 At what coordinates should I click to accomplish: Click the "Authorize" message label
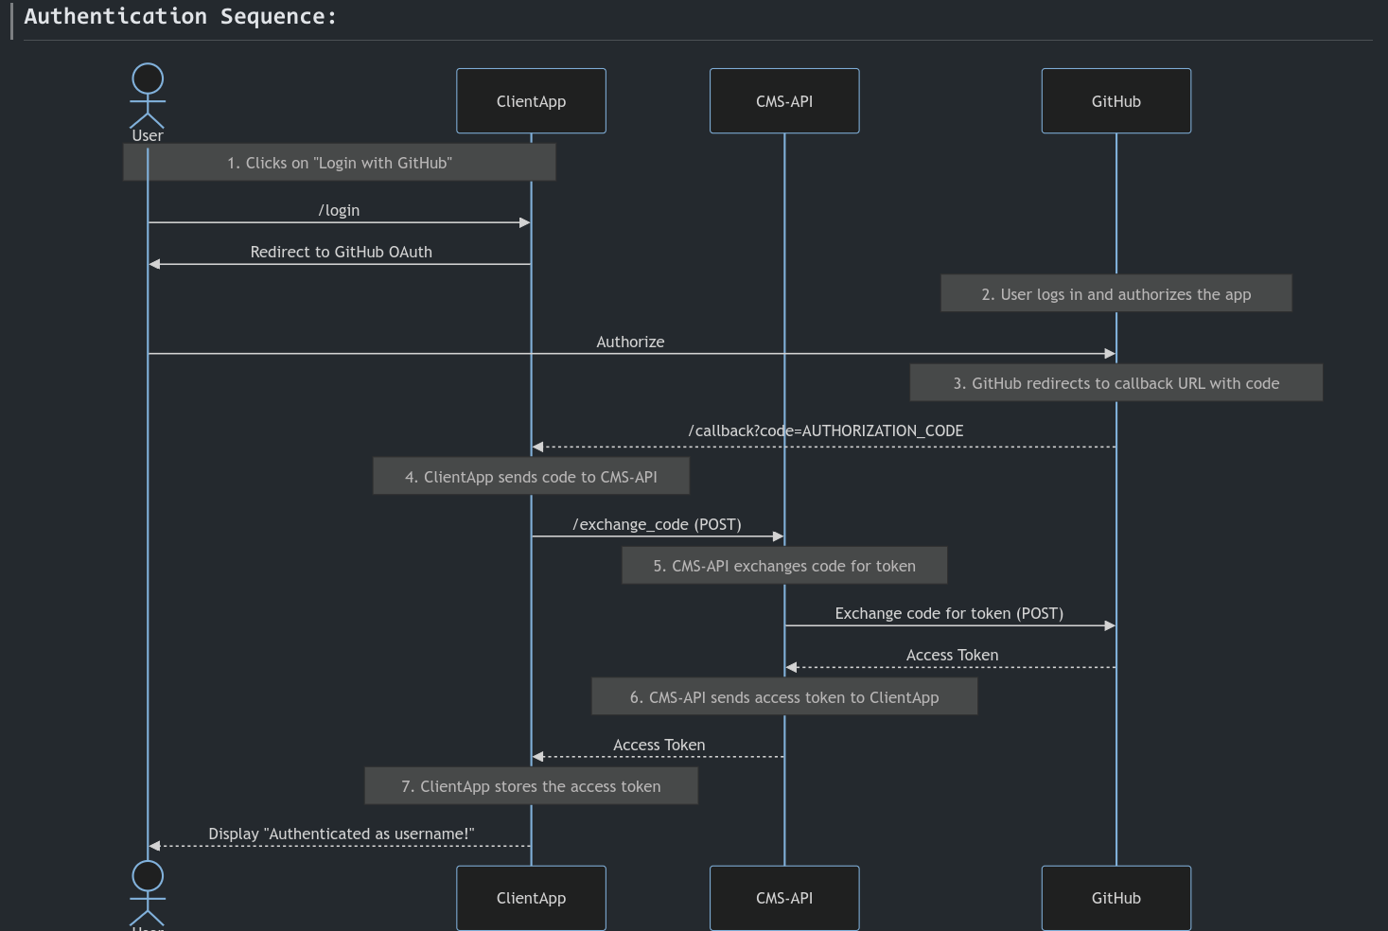[x=630, y=342]
